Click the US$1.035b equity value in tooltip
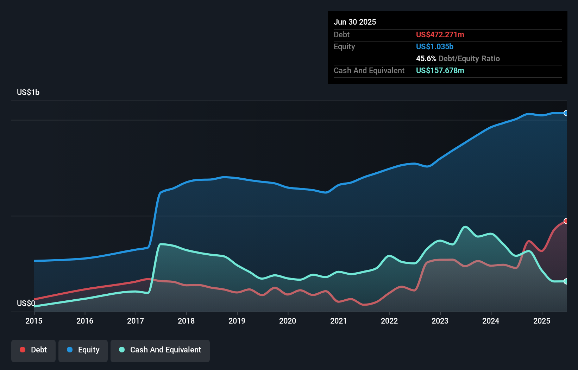 435,46
